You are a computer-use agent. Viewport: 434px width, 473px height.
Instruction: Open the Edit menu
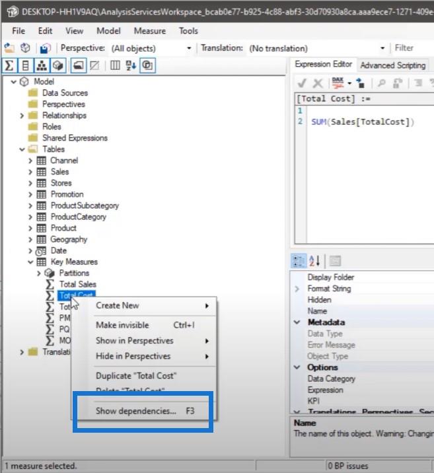[45, 31]
